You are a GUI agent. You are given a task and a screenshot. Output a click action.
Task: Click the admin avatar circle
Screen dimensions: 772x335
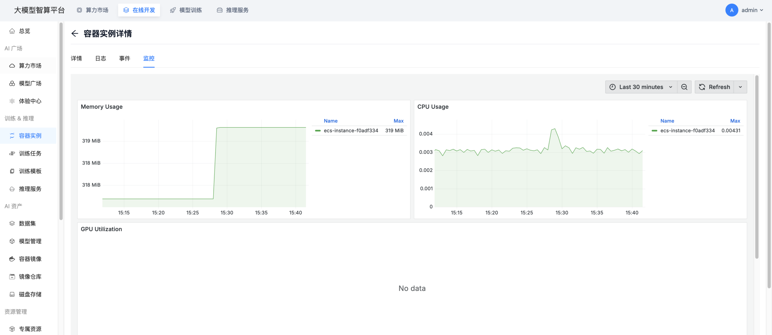pos(732,10)
